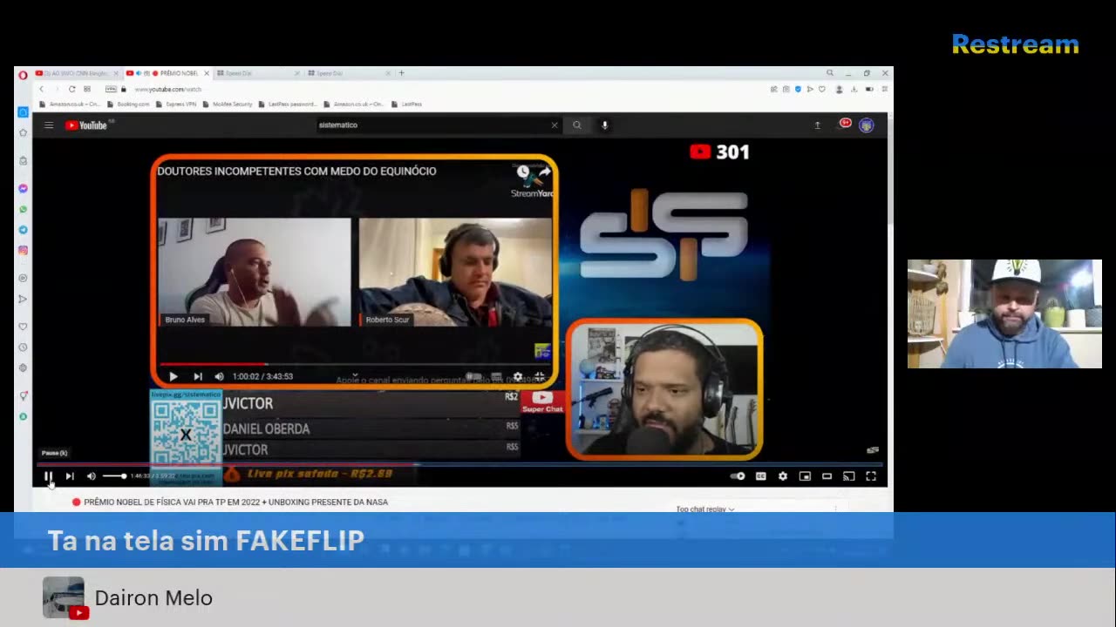Open McAfee Security bookmark
The height and width of the screenshot is (627, 1116).
click(228, 104)
